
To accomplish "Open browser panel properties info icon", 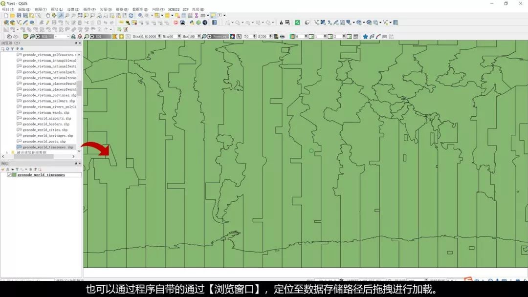I will 22,49.
